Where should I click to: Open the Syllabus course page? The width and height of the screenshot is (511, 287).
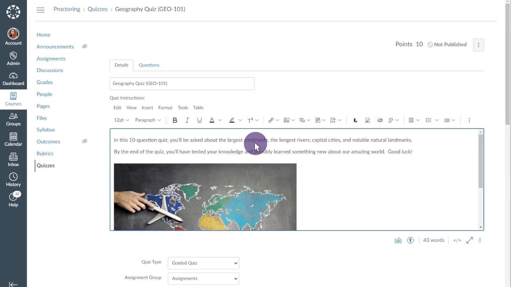pos(46,129)
